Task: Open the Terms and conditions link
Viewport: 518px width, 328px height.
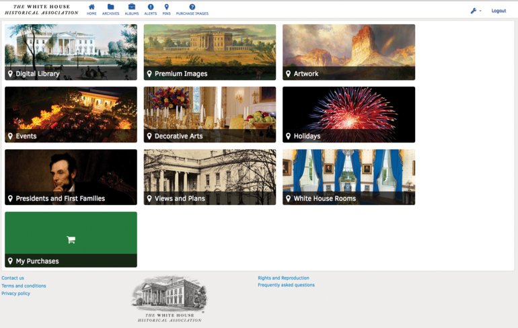Action: coord(24,286)
